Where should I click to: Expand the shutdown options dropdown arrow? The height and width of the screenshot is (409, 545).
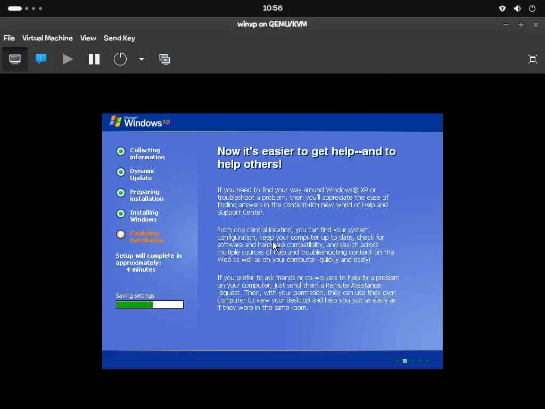pyautogui.click(x=142, y=59)
